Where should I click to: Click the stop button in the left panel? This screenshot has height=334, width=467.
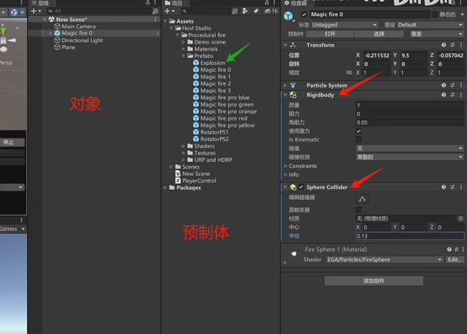(x=13, y=142)
